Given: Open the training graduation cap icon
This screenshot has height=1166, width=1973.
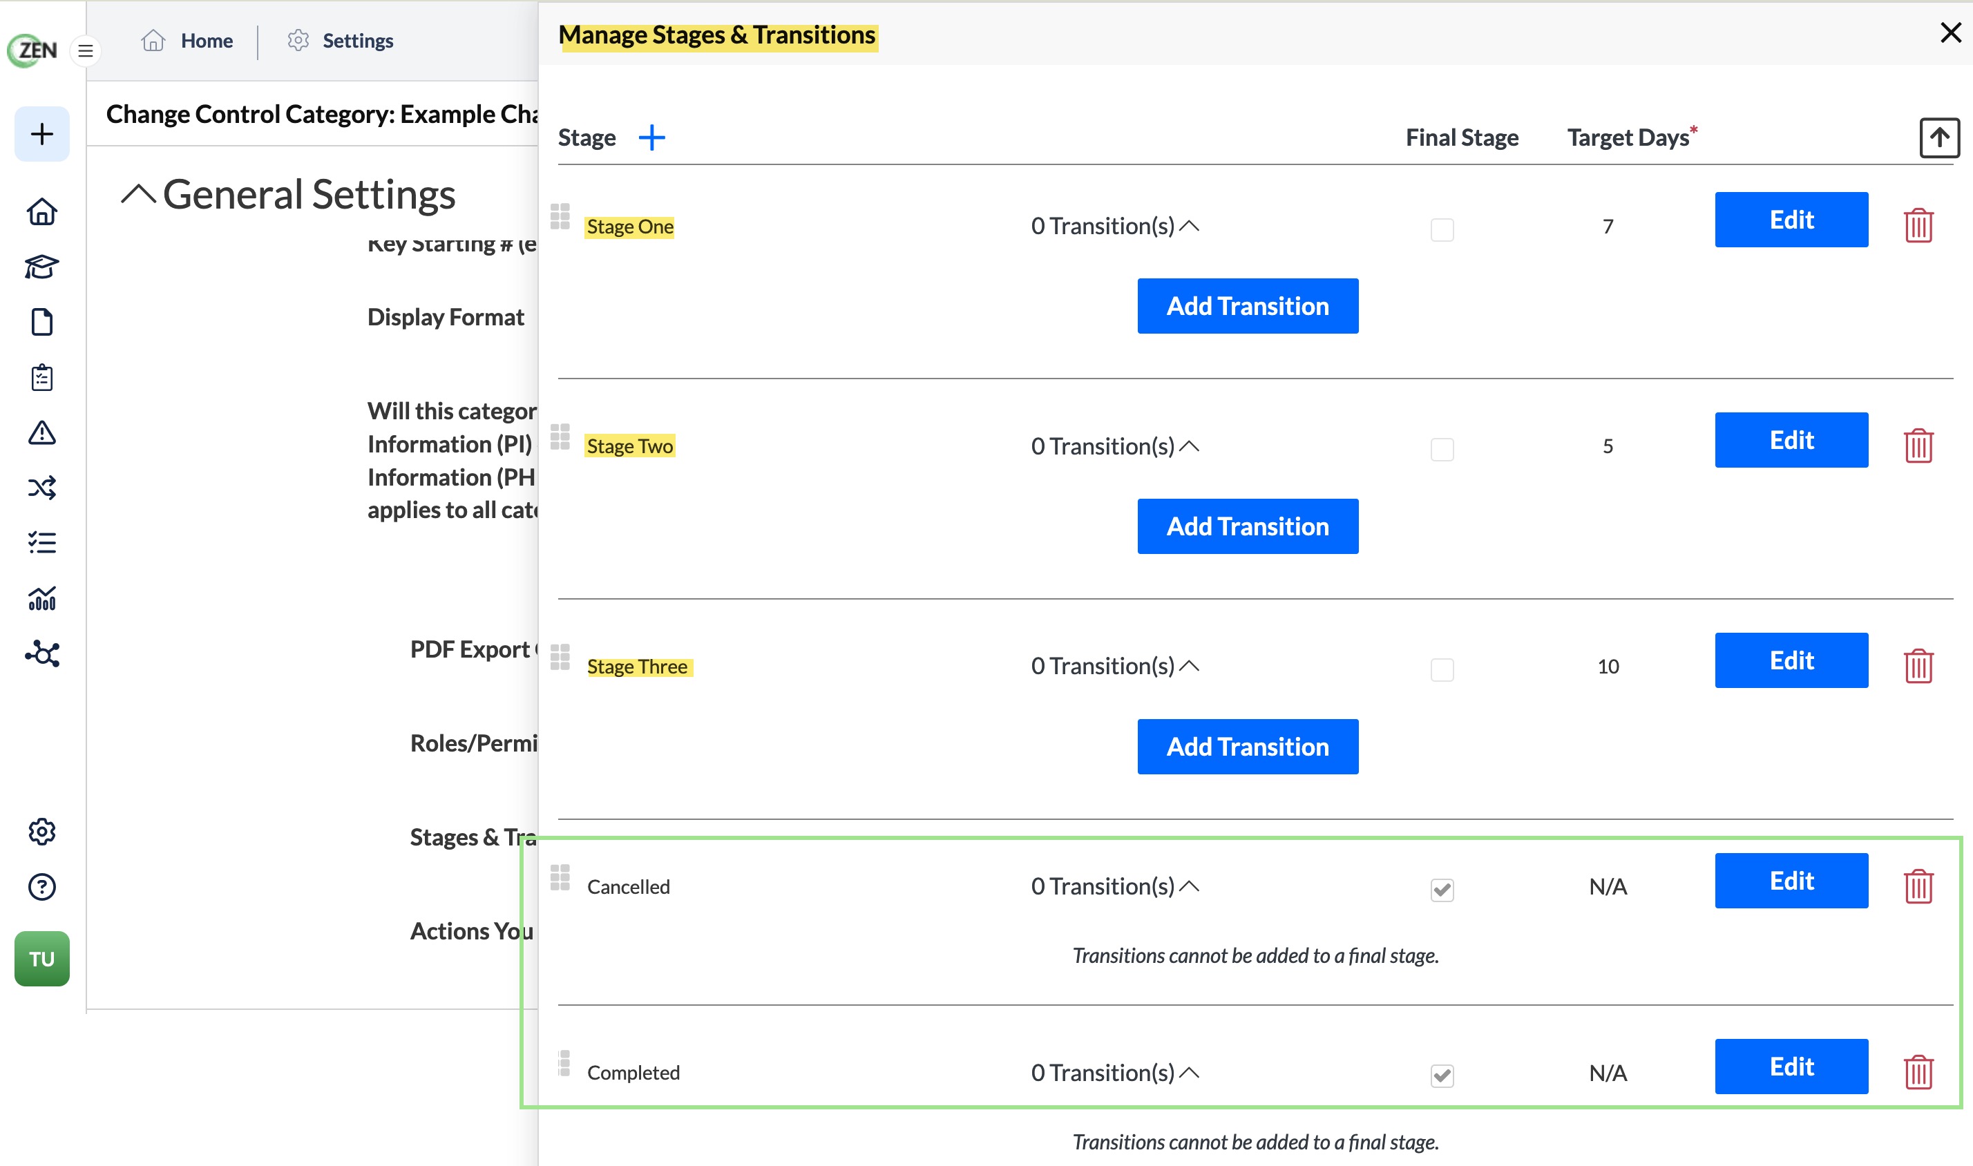Looking at the screenshot, I should coord(41,267).
